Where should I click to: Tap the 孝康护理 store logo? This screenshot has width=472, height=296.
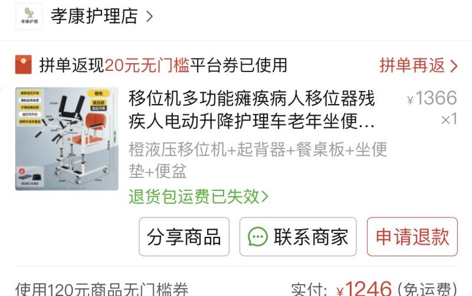click(x=29, y=17)
